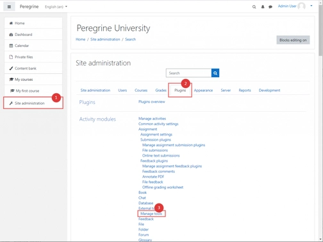Click the blue magnifier search button
This screenshot has width=323, height=242.
tap(215, 73)
